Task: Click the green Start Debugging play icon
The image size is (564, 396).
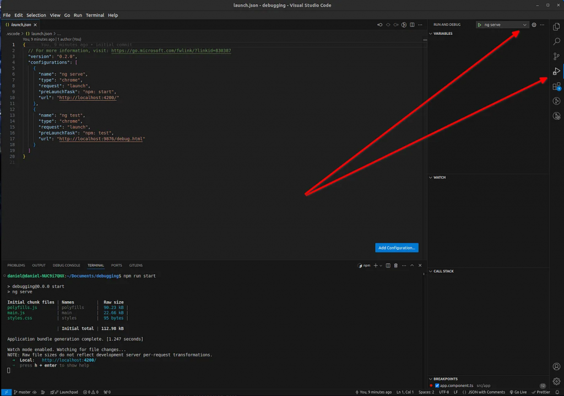Action: point(480,25)
